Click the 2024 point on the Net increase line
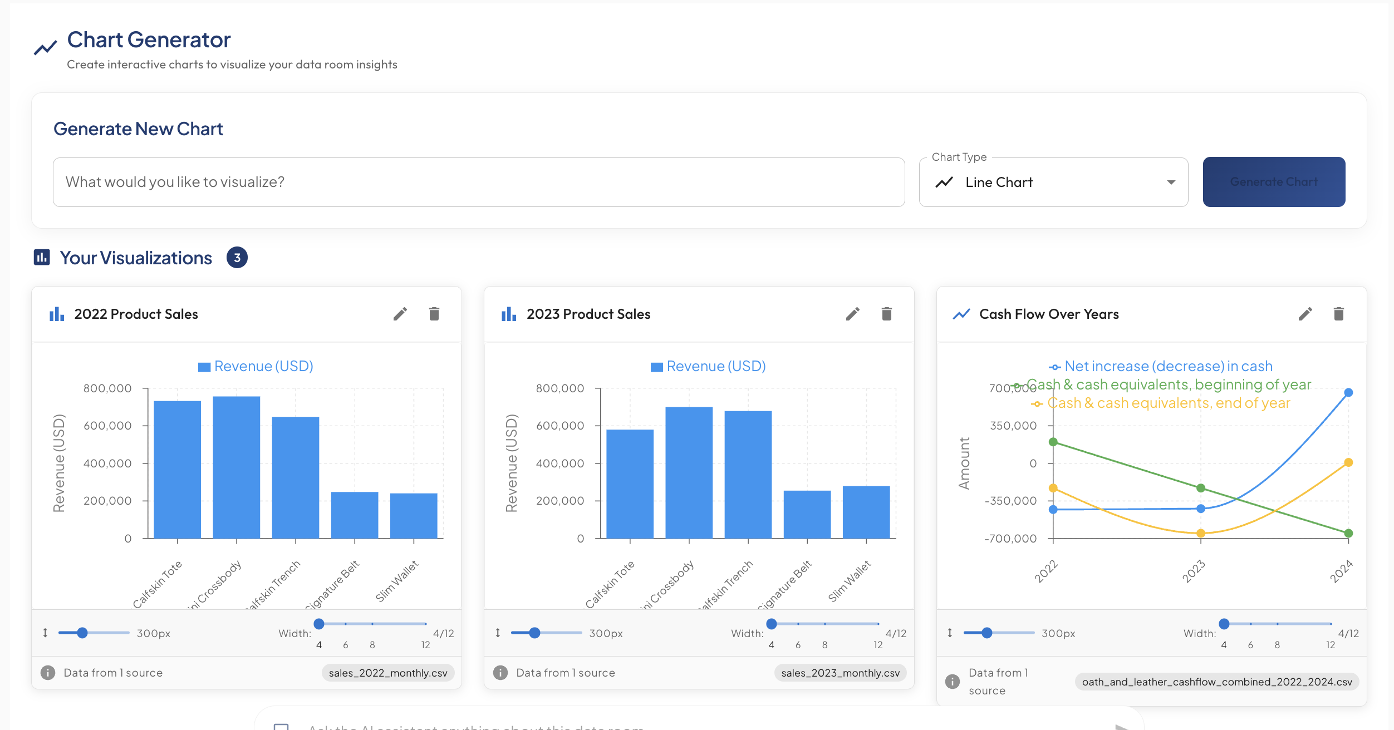 [x=1348, y=392]
